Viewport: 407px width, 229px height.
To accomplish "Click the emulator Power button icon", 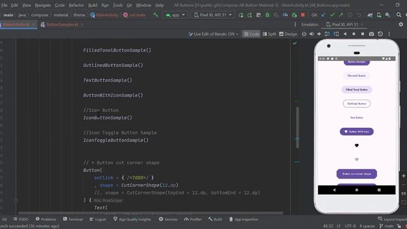I will (304, 34).
